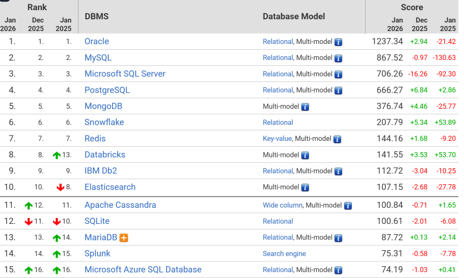
Task: Click the Score column header
Action: click(x=412, y=7)
